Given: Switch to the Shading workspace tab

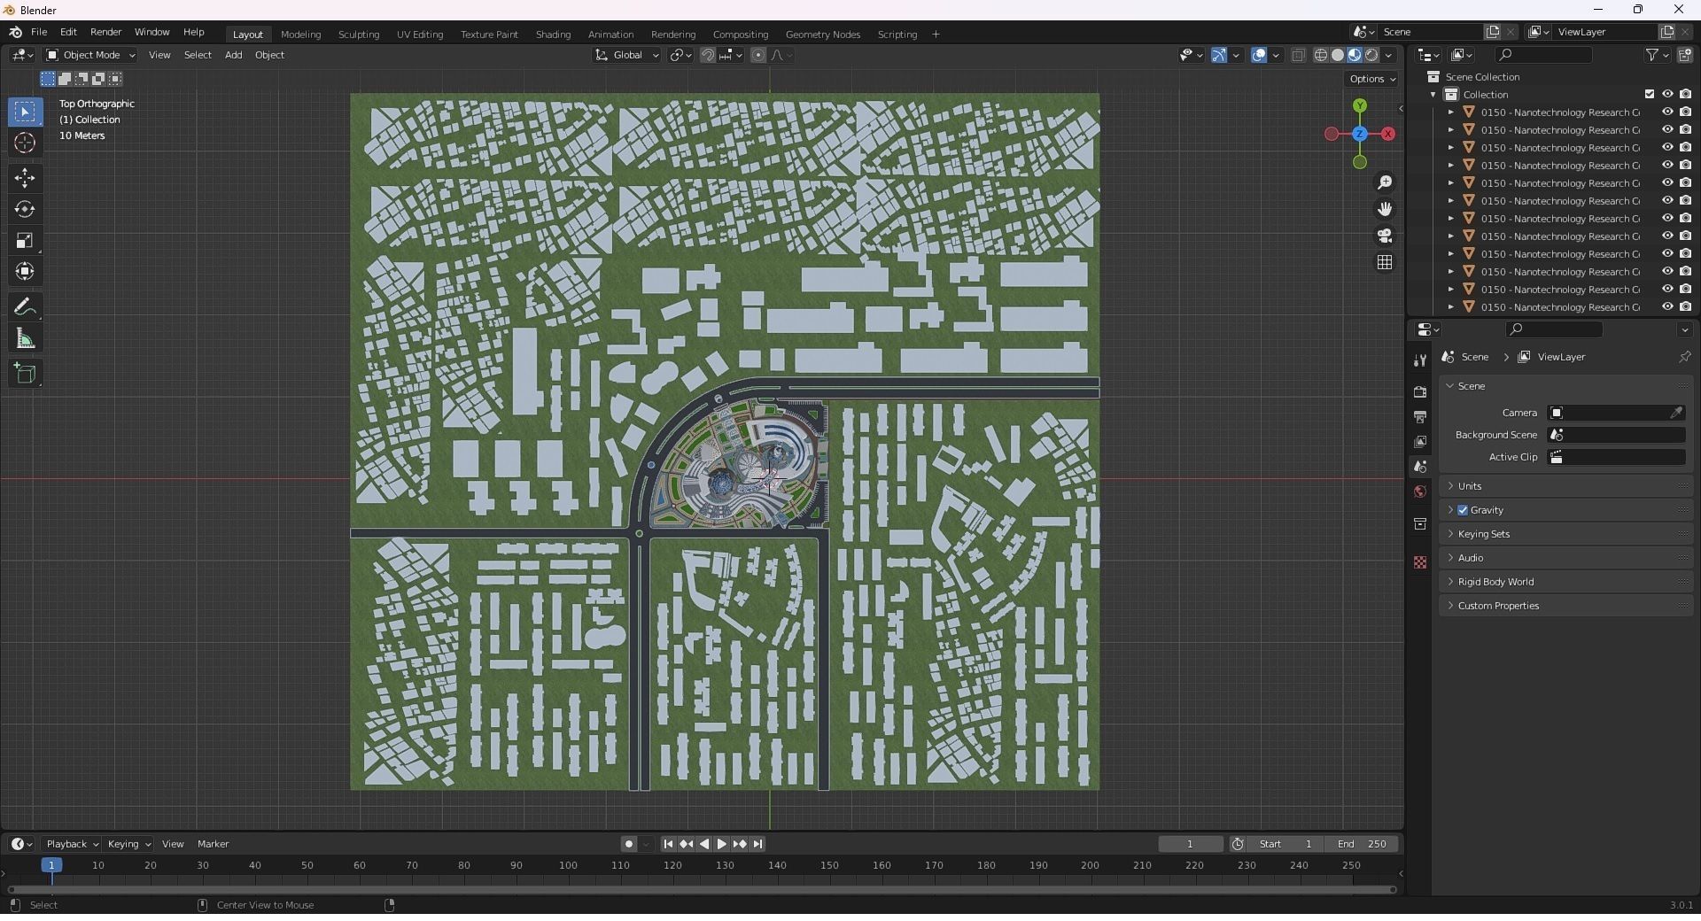Looking at the screenshot, I should click(x=553, y=35).
